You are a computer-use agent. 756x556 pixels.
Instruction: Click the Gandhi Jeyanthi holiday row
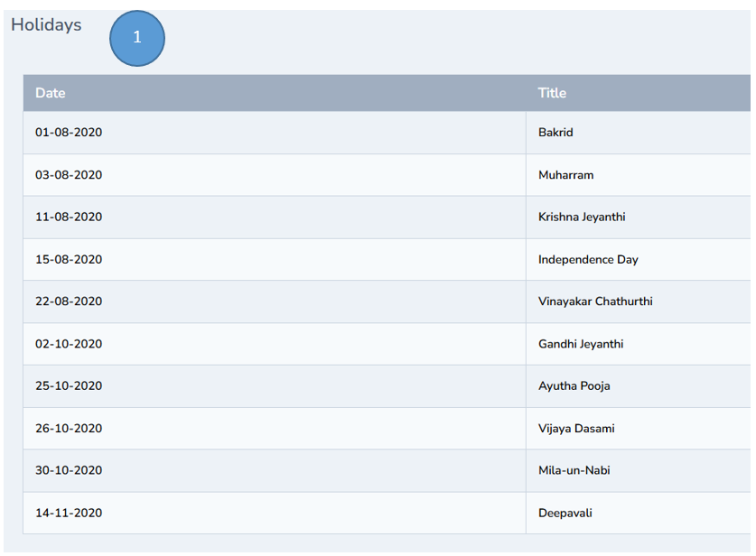click(x=271, y=344)
